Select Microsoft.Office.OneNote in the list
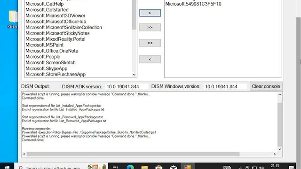The image size is (301, 169). point(52,51)
